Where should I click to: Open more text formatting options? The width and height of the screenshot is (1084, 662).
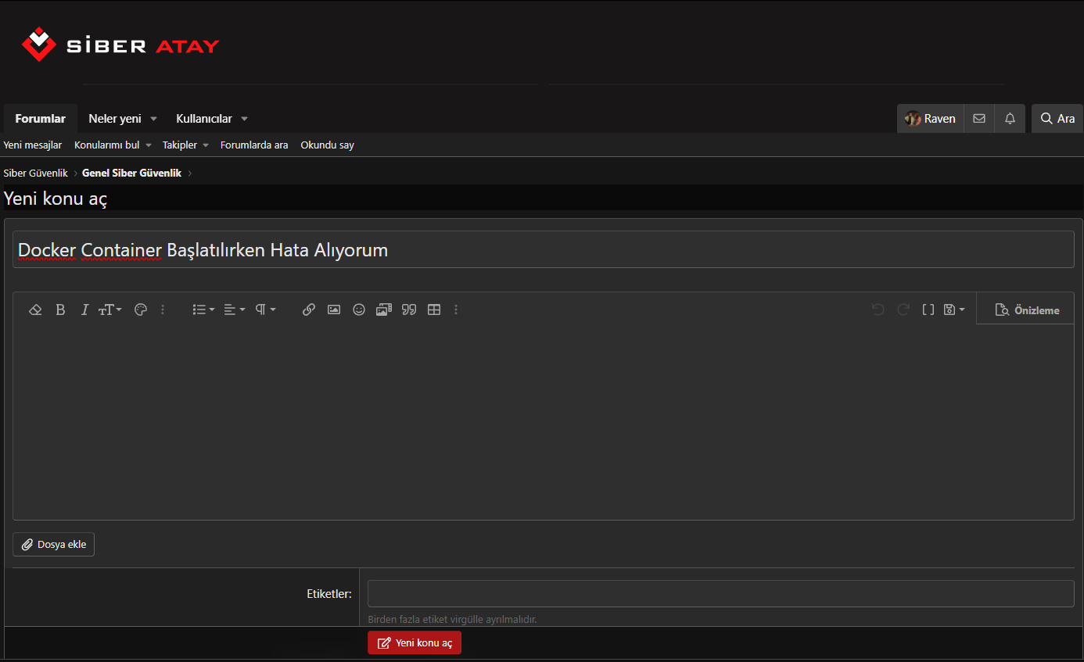(163, 310)
